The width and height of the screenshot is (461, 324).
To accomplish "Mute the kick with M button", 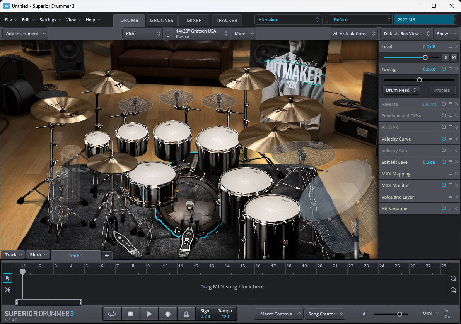I will pyautogui.click(x=454, y=57).
